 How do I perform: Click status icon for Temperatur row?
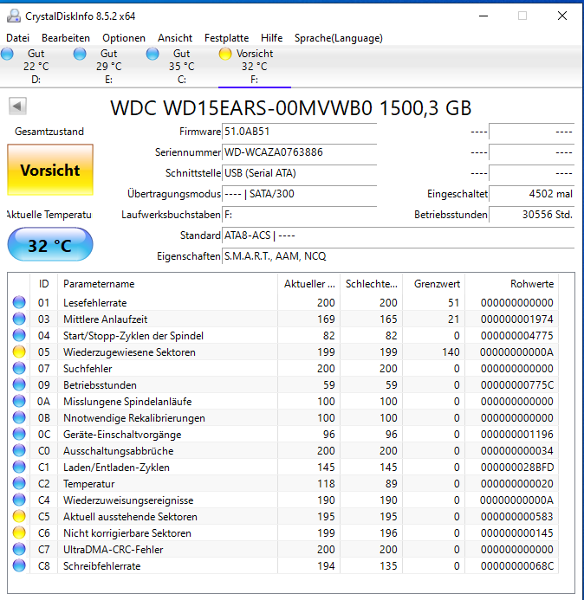click(x=19, y=483)
